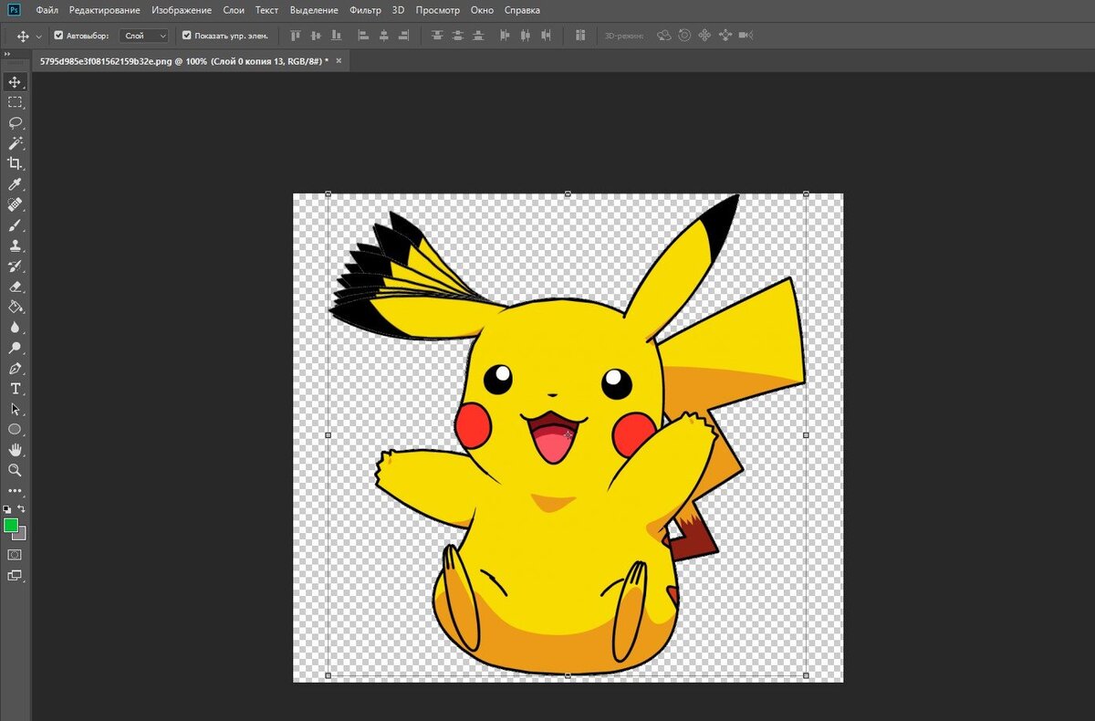This screenshot has height=721, width=1095.
Task: Toggle the Автовыбор checkbox
Action: [x=58, y=36]
